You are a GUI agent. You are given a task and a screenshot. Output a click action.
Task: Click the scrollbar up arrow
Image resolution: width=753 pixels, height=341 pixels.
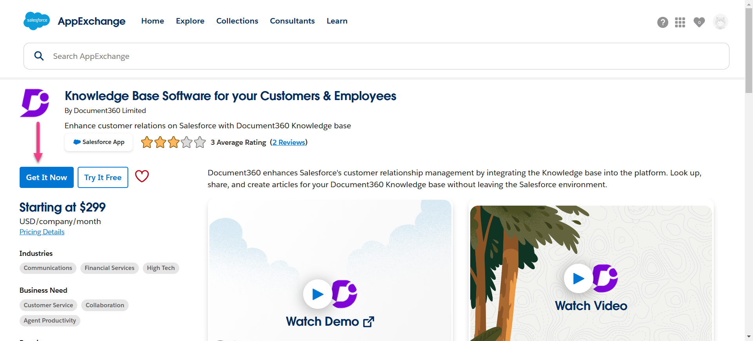click(749, 4)
